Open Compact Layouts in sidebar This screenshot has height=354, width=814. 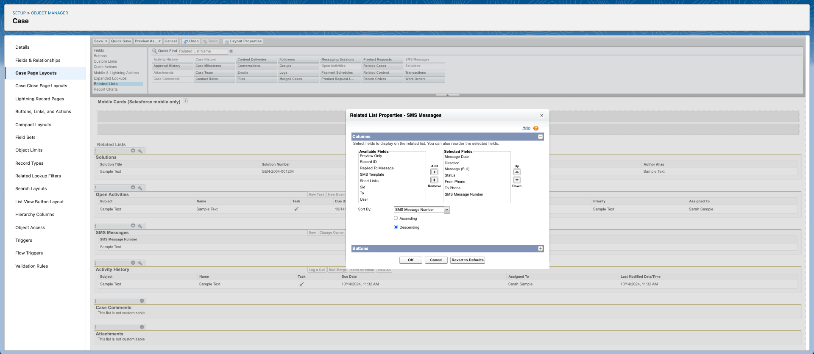(x=33, y=124)
